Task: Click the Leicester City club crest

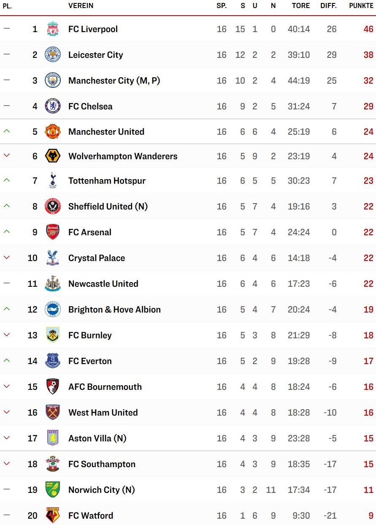Action: (x=53, y=55)
